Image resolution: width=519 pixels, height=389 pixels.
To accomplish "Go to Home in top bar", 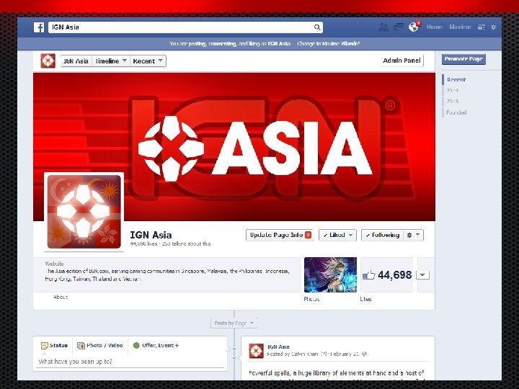I will tap(435, 27).
